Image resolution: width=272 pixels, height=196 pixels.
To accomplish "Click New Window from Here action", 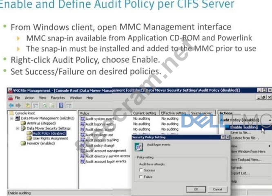I will click(248, 151).
